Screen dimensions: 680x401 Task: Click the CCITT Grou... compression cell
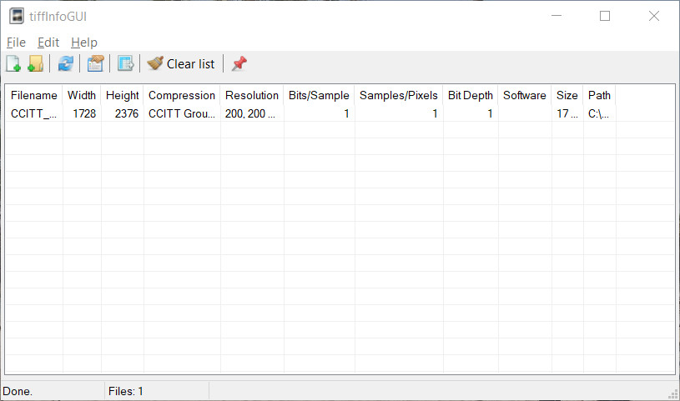tap(182, 113)
